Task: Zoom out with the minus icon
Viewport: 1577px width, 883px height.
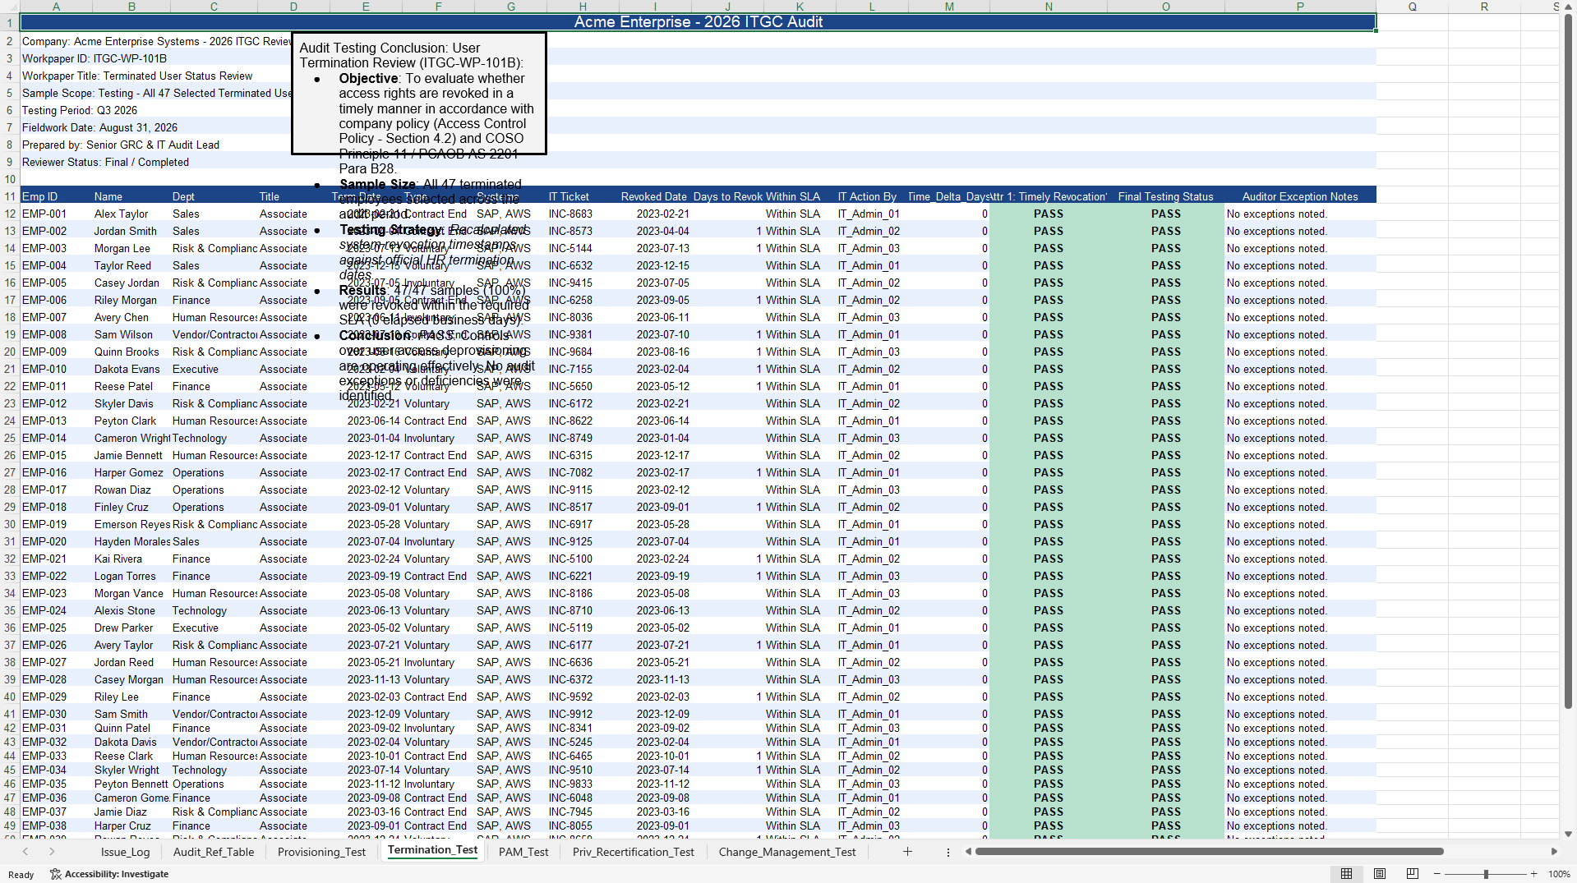Action: (1438, 874)
